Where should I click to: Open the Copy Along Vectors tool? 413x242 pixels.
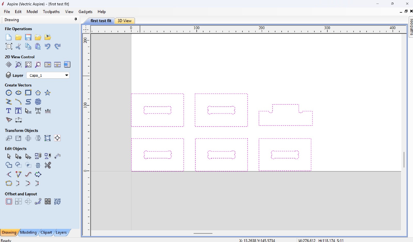pos(38,202)
